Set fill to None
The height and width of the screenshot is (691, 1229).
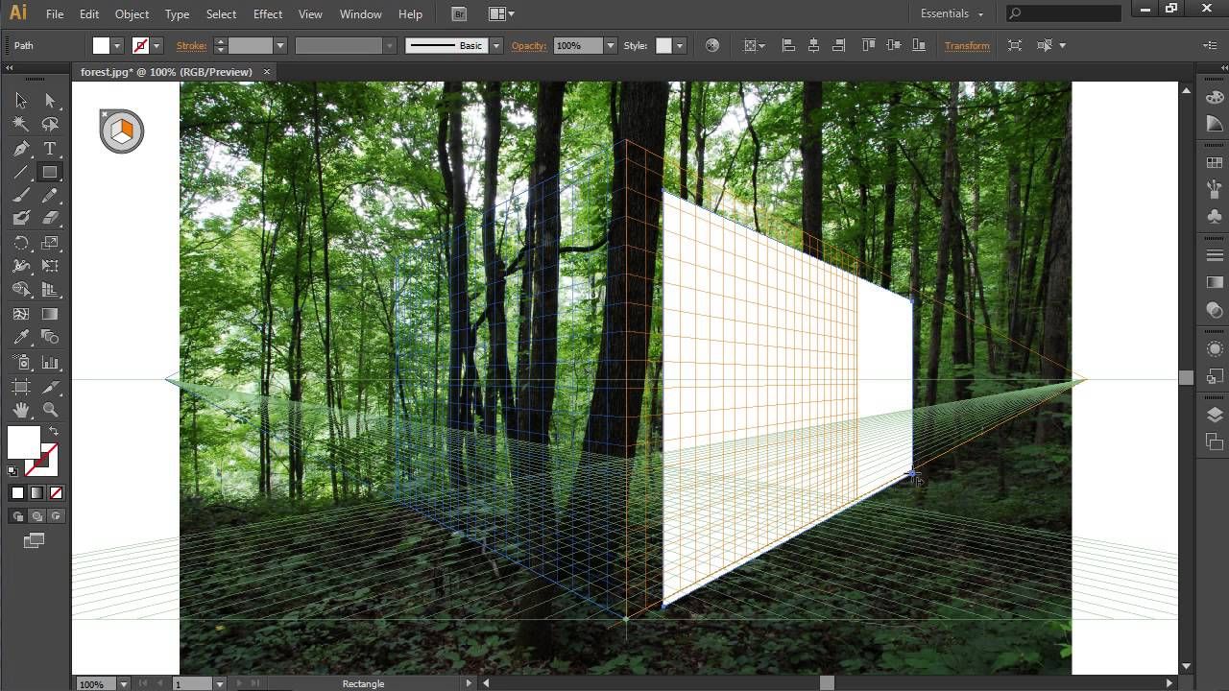point(56,493)
